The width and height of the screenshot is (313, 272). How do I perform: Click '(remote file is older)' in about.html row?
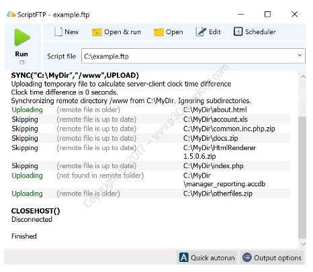tap(88, 110)
